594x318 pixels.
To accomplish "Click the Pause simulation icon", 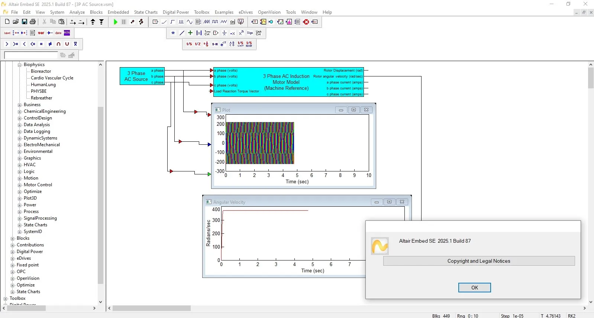I will (124, 22).
